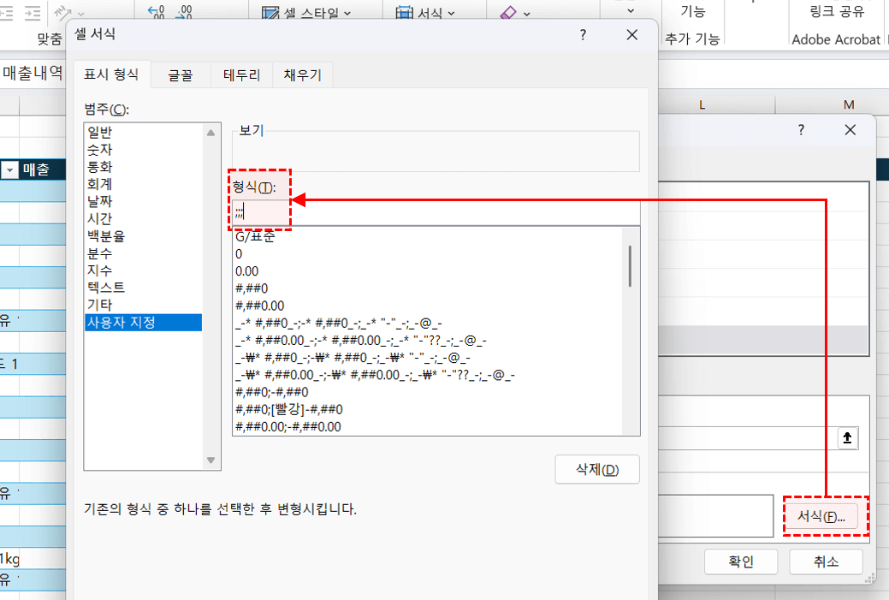Switch to the 글꼴 tab
The image size is (889, 600).
(x=181, y=75)
